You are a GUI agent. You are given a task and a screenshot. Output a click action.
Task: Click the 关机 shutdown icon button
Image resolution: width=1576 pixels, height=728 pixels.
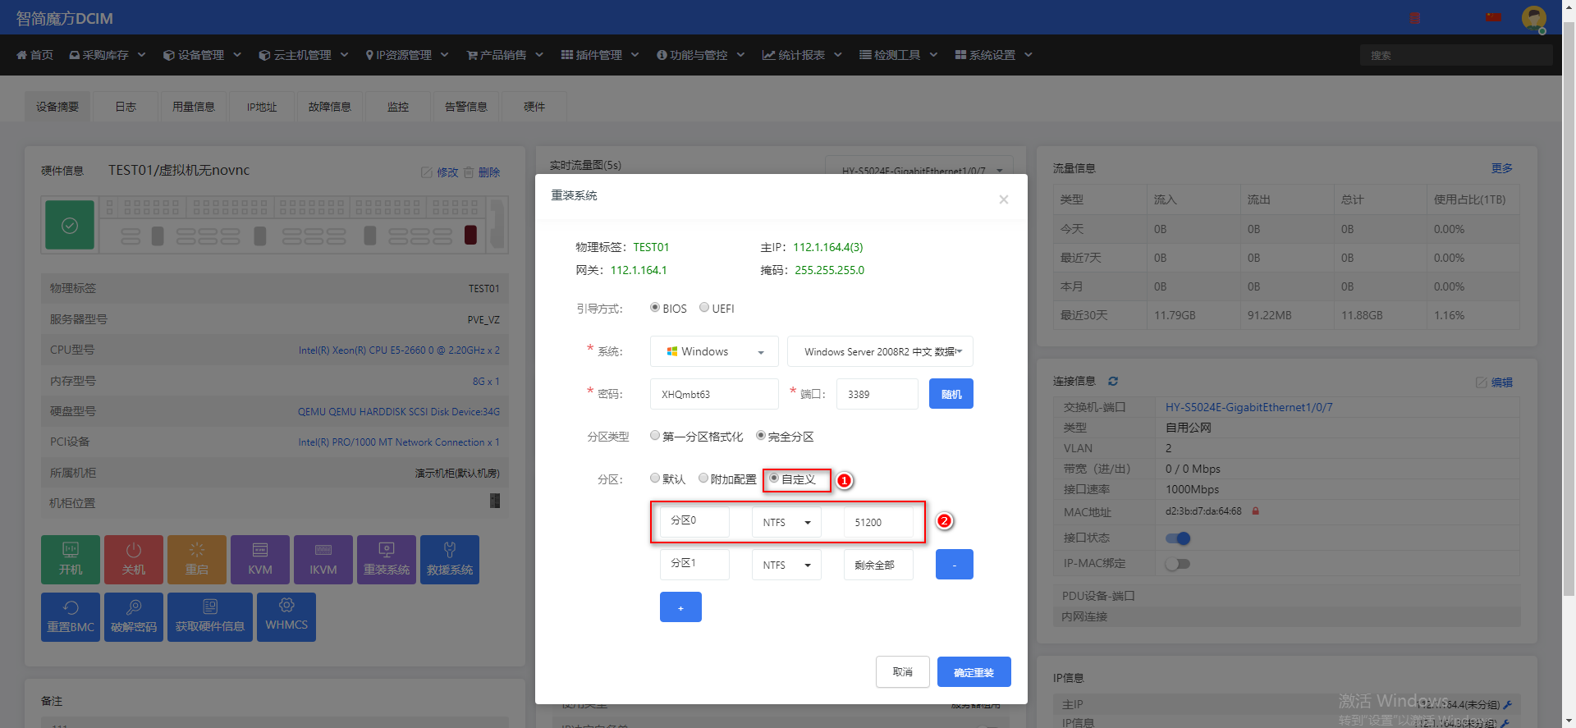pyautogui.click(x=134, y=560)
